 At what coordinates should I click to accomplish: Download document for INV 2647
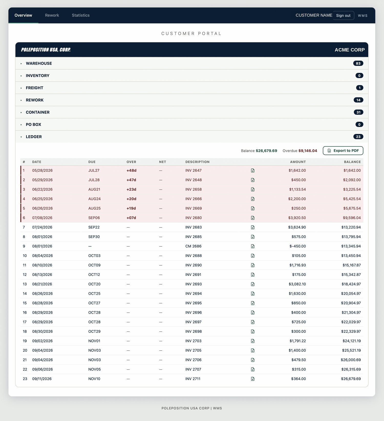click(x=253, y=170)
